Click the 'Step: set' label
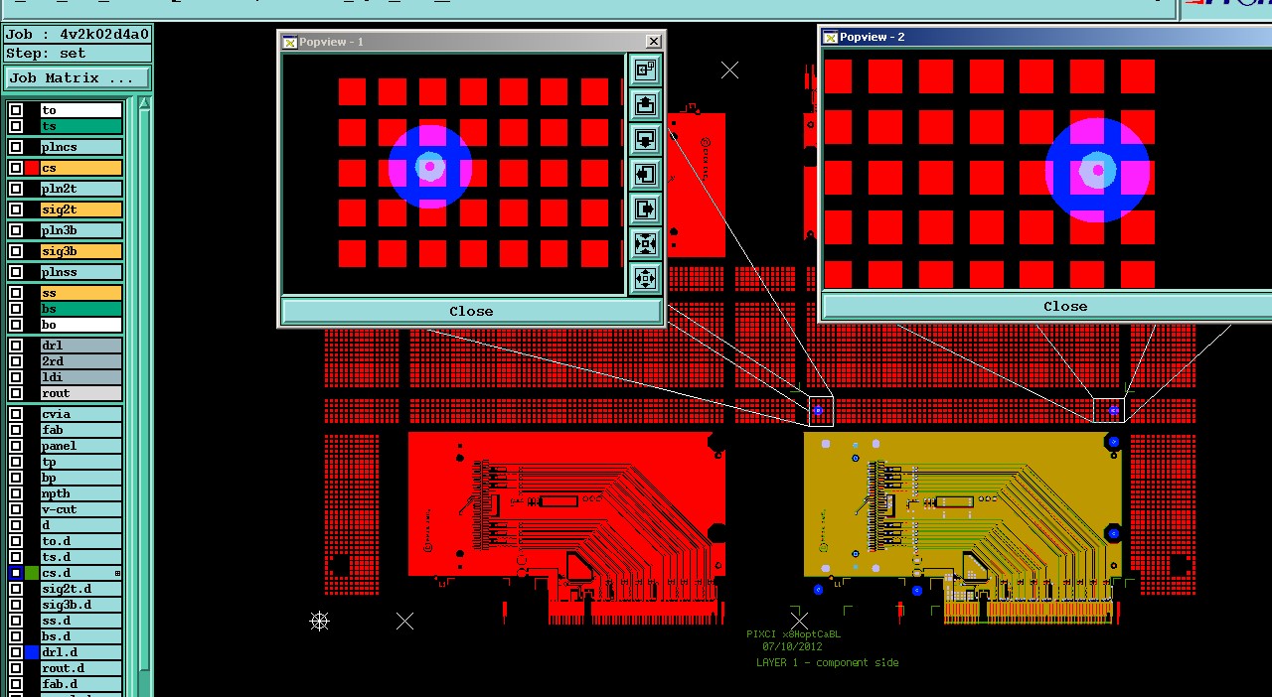Image resolution: width=1272 pixels, height=697 pixels. point(78,54)
